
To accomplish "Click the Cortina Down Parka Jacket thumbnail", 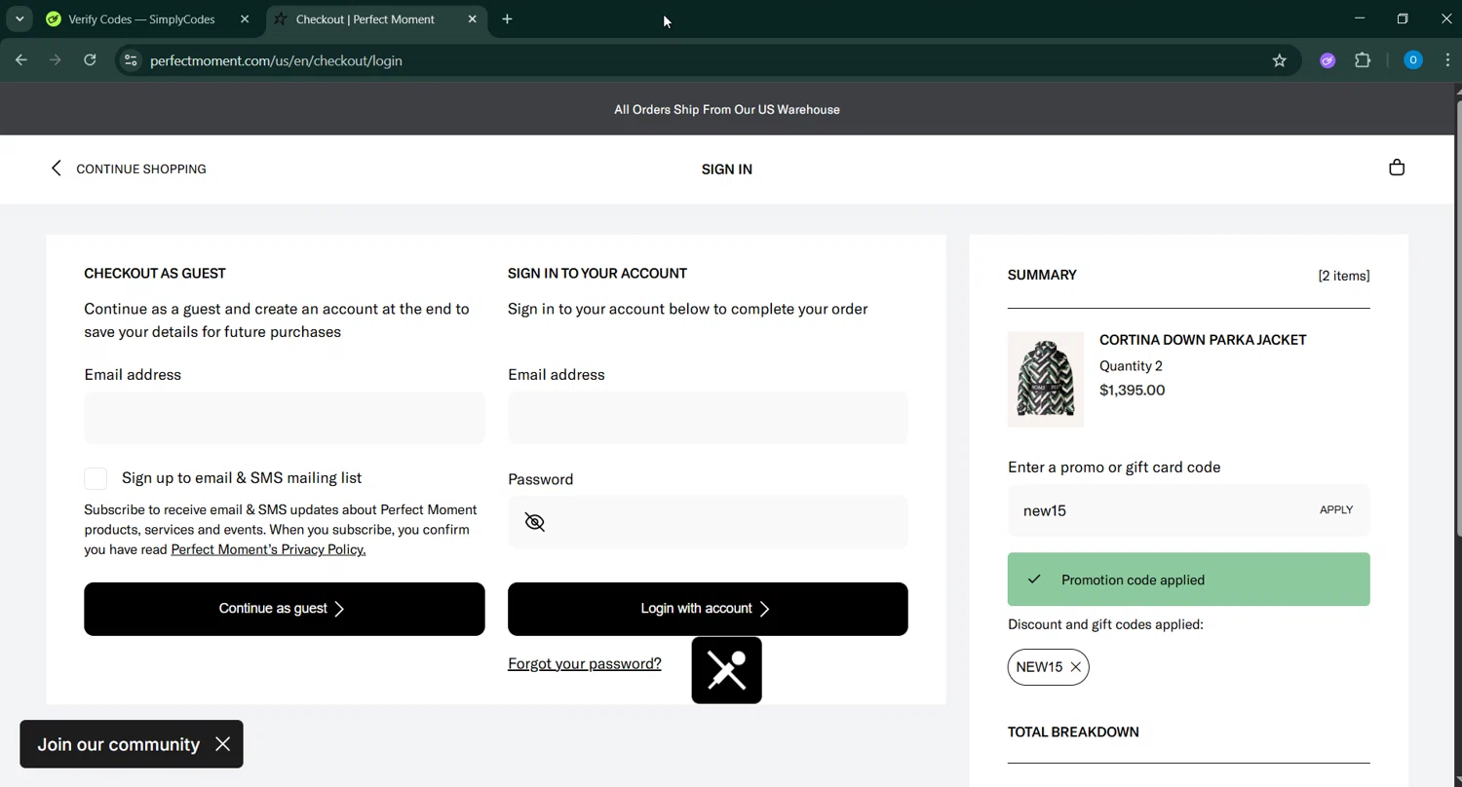I will click(x=1046, y=379).
